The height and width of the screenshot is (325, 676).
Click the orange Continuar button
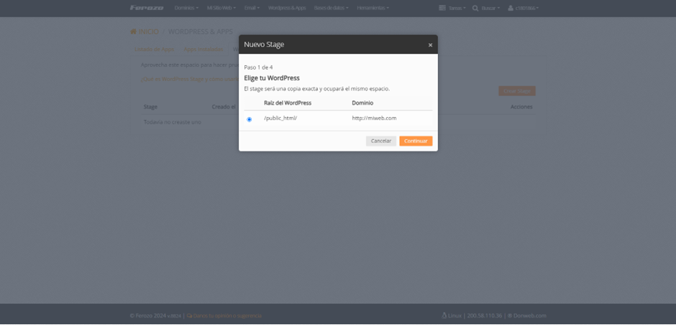tap(416, 141)
